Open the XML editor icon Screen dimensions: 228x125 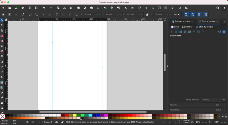(159, 8)
